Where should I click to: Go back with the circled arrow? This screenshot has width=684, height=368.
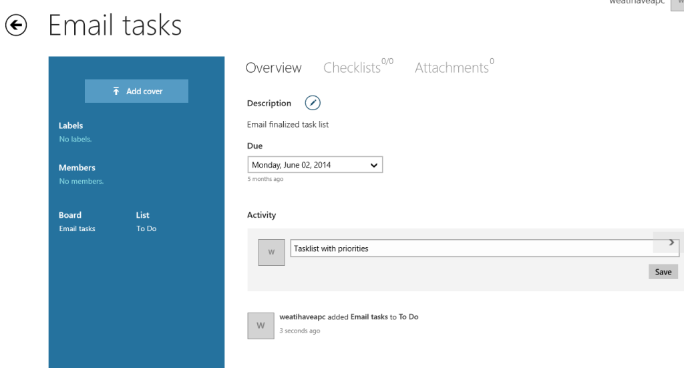coord(16,25)
